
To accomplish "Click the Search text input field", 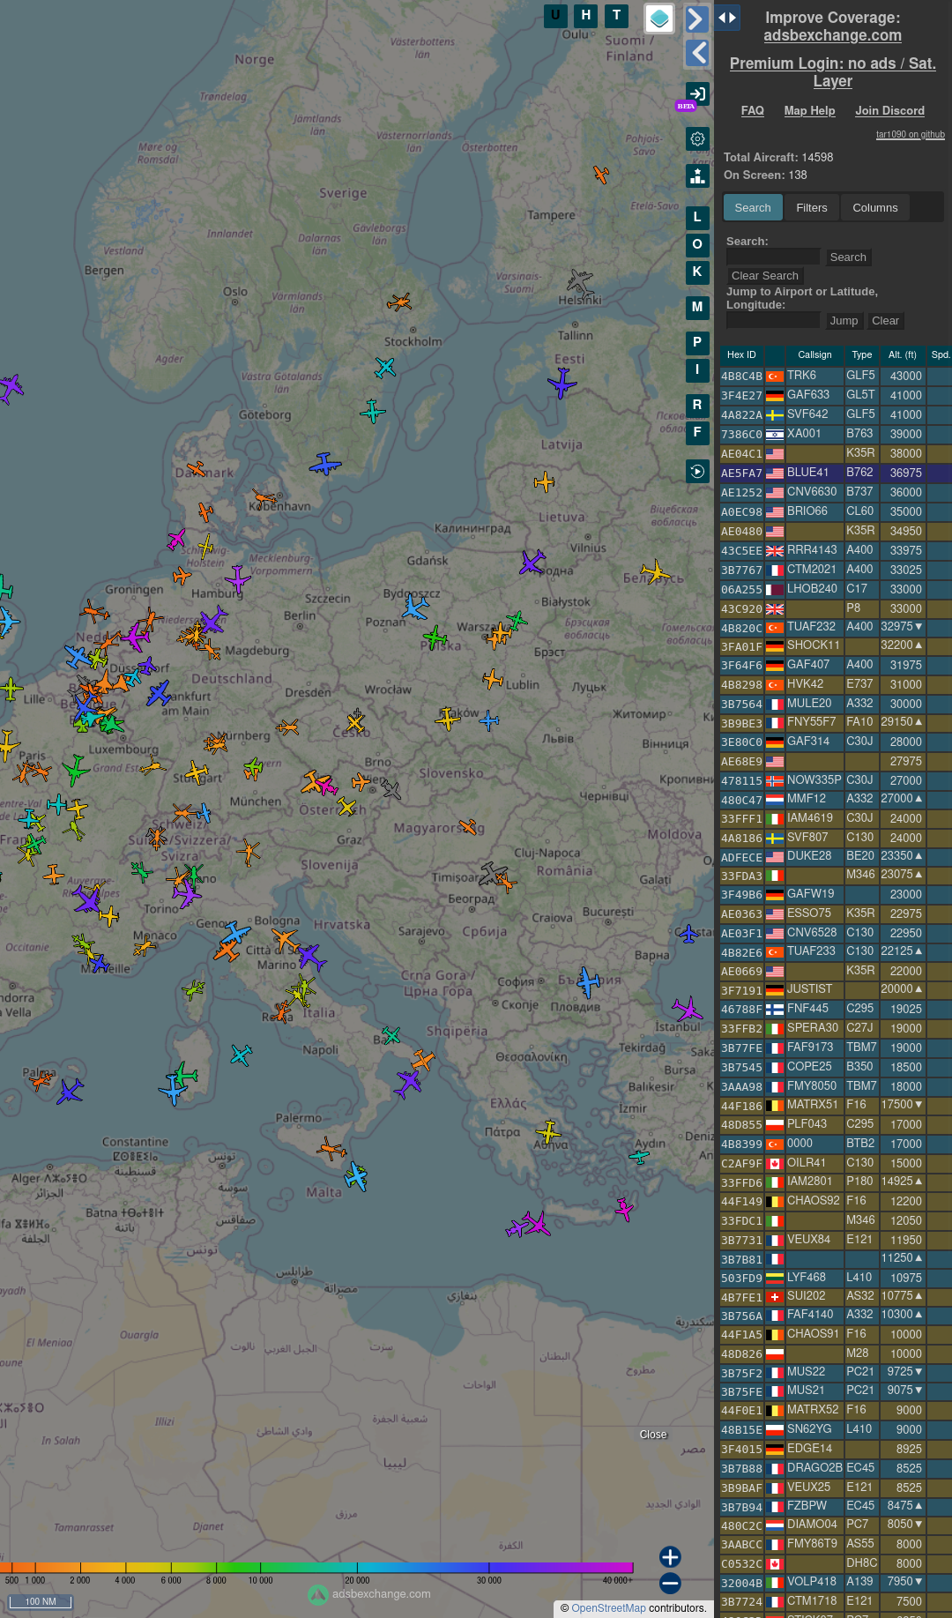I will tap(773, 257).
